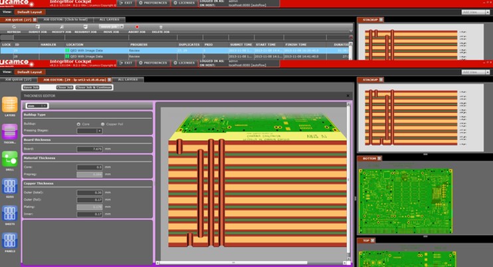Open the Pressing Stages dropdown
The height and width of the screenshot is (267, 493).
click(90, 131)
